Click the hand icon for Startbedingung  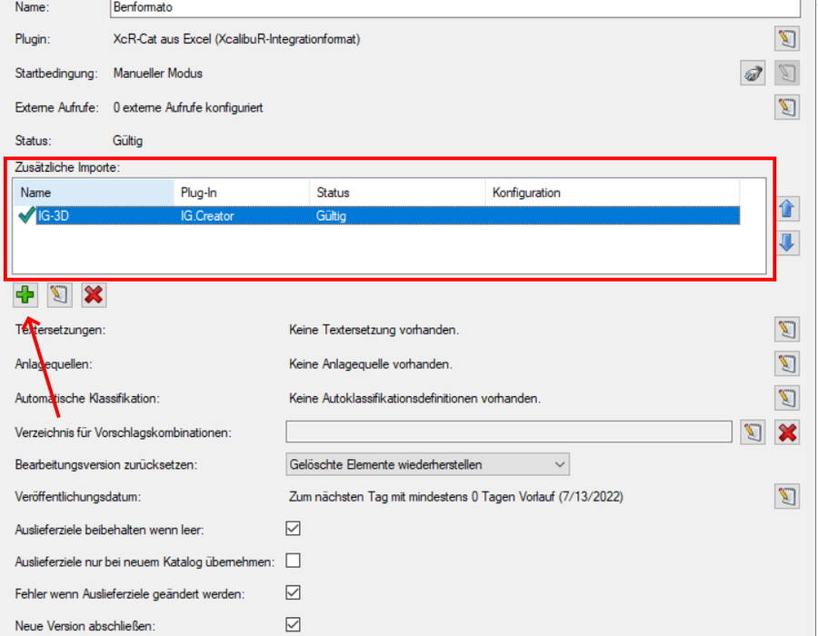coord(753,73)
